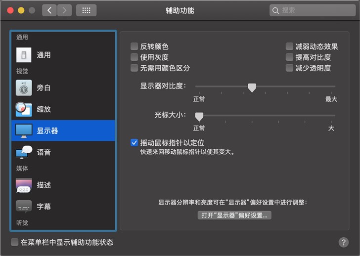The width and height of the screenshot is (360, 256).
Task: Click the 听觉 section header in sidebar
Action: (x=22, y=223)
